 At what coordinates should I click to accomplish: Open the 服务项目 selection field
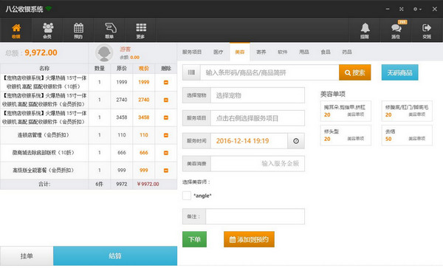pyautogui.click(x=258, y=118)
